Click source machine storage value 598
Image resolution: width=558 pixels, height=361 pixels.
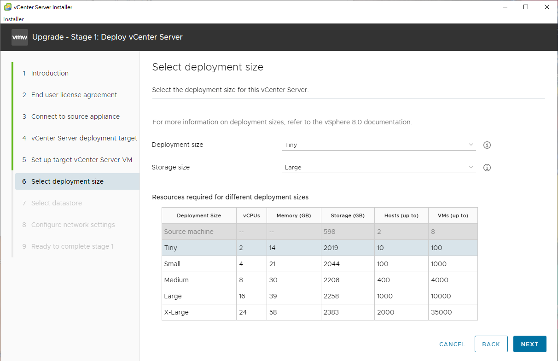click(329, 232)
